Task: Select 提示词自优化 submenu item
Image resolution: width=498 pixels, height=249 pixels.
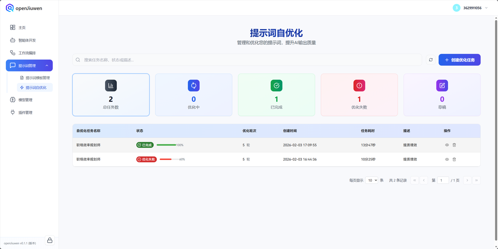Action: [x=35, y=88]
